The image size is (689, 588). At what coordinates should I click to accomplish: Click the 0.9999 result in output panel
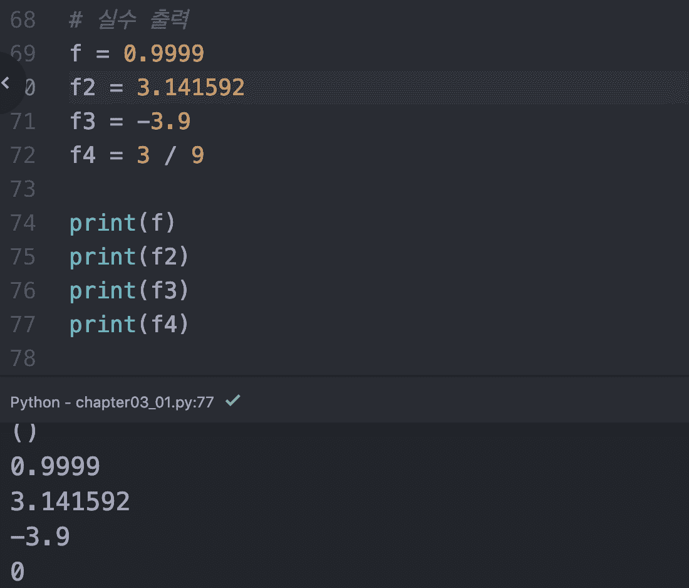(55, 467)
